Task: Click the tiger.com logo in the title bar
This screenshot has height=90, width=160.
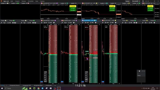Action: click(x=1, y=1)
